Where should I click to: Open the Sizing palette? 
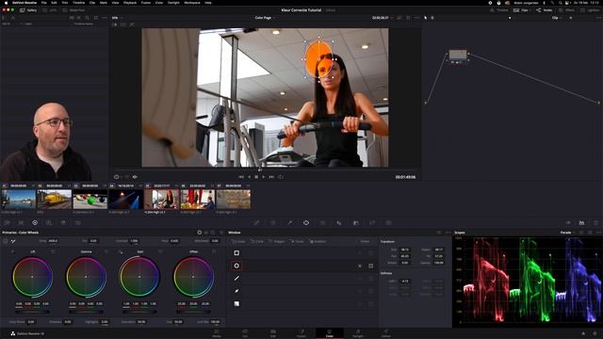(x=389, y=222)
